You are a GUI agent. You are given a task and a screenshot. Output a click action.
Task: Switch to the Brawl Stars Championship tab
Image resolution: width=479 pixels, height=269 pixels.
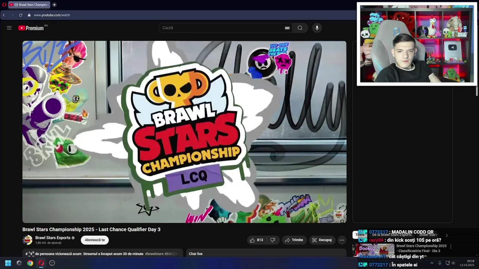click(29, 5)
